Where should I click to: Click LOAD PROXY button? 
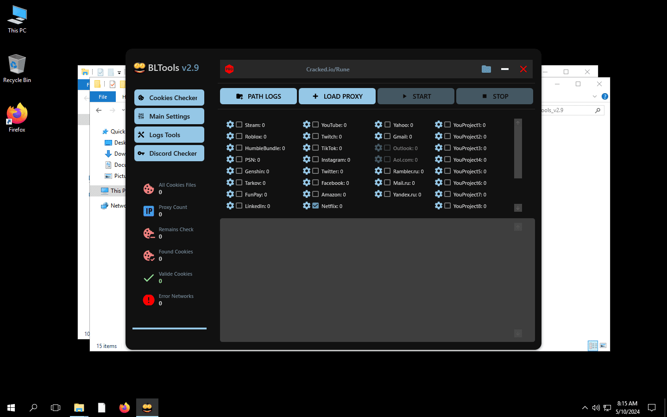pyautogui.click(x=337, y=96)
